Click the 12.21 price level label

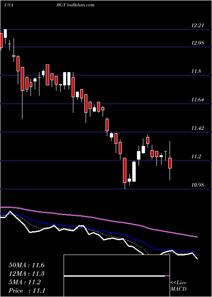[198, 25]
